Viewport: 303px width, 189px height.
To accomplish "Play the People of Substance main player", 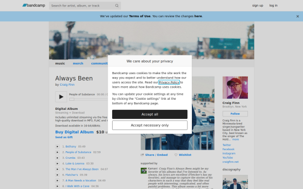I will pos(61,97).
